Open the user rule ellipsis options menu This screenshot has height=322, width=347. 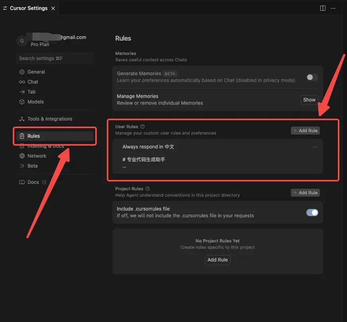tap(315, 147)
